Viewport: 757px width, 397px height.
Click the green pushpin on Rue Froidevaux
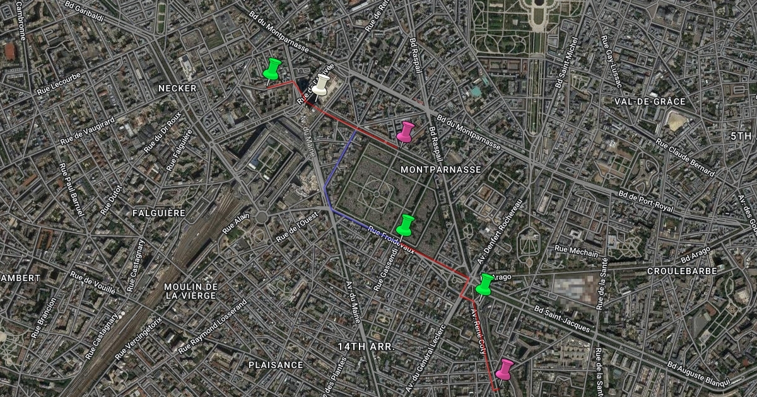406,225
